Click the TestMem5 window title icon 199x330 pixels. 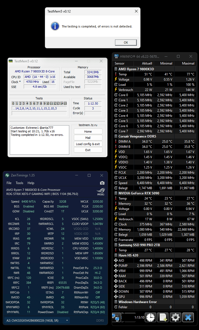coord(11,61)
